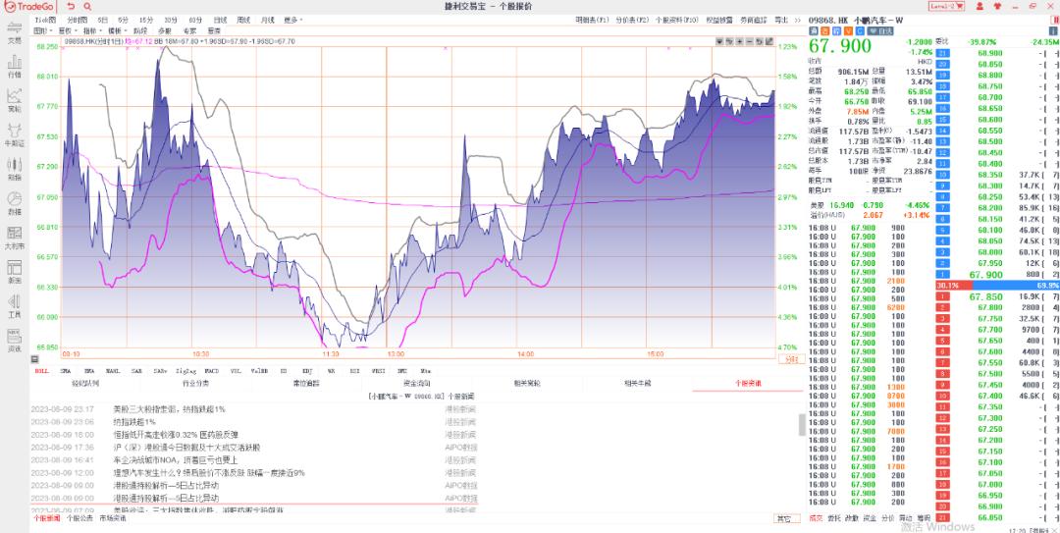Toggle the VOL indicator
Image resolution: width=1060 pixels, height=533 pixels.
point(236,371)
